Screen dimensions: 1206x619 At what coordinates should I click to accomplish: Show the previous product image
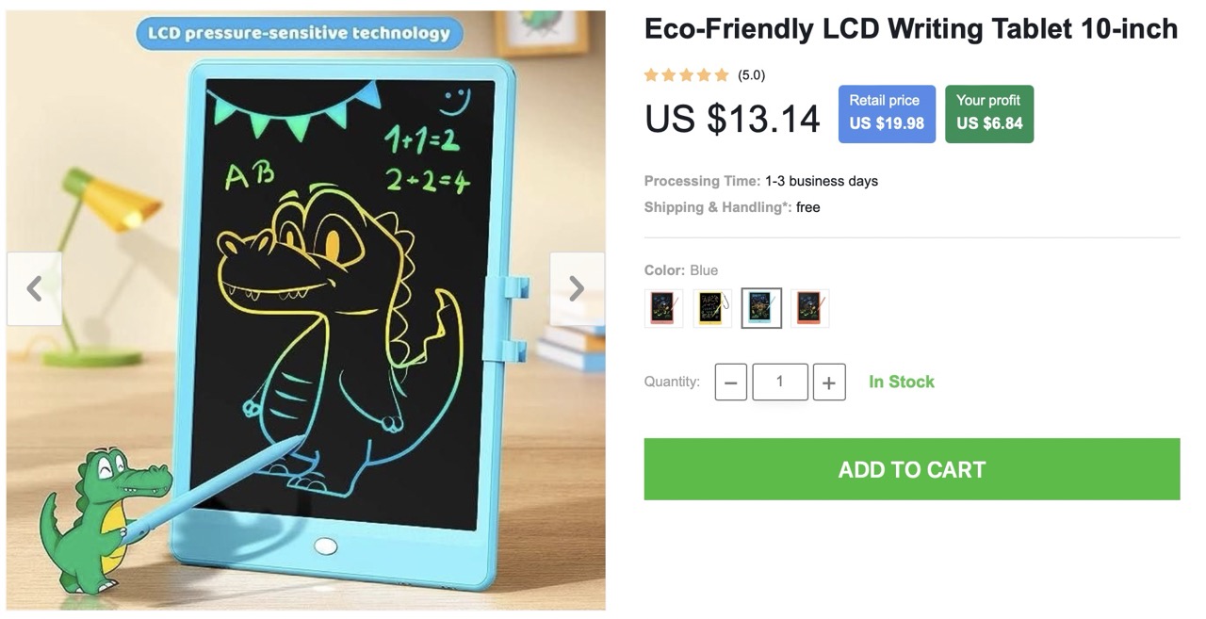tap(34, 288)
